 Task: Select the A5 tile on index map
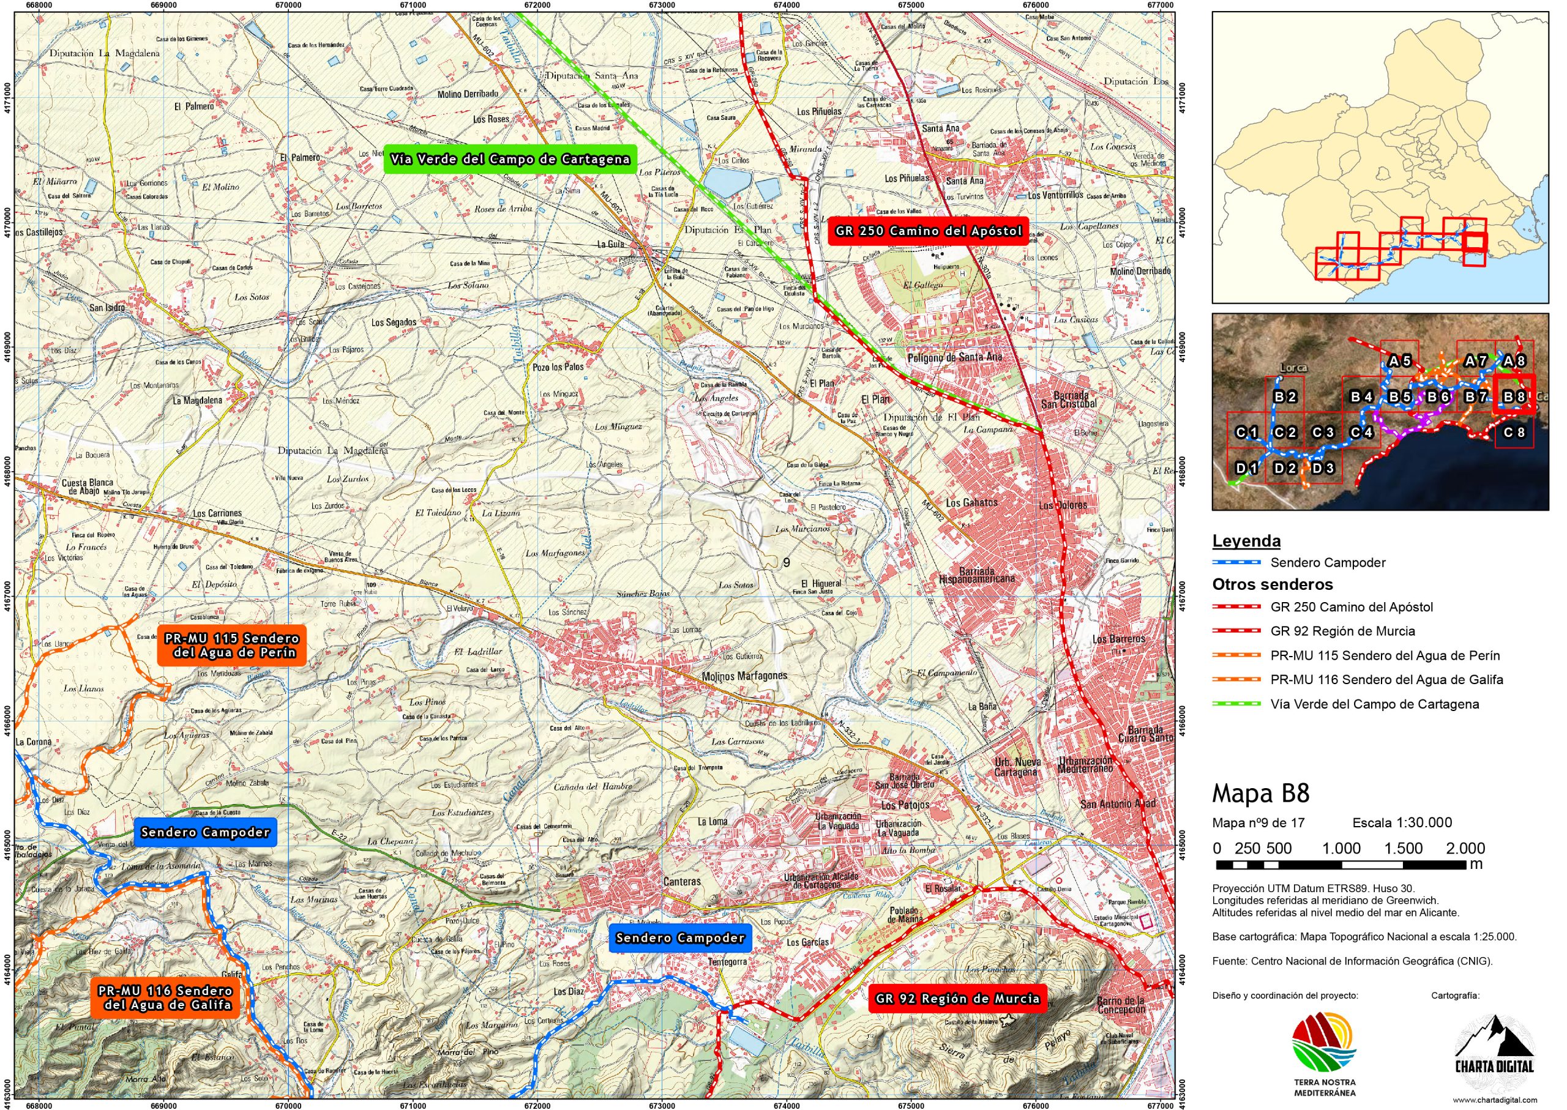click(1399, 361)
